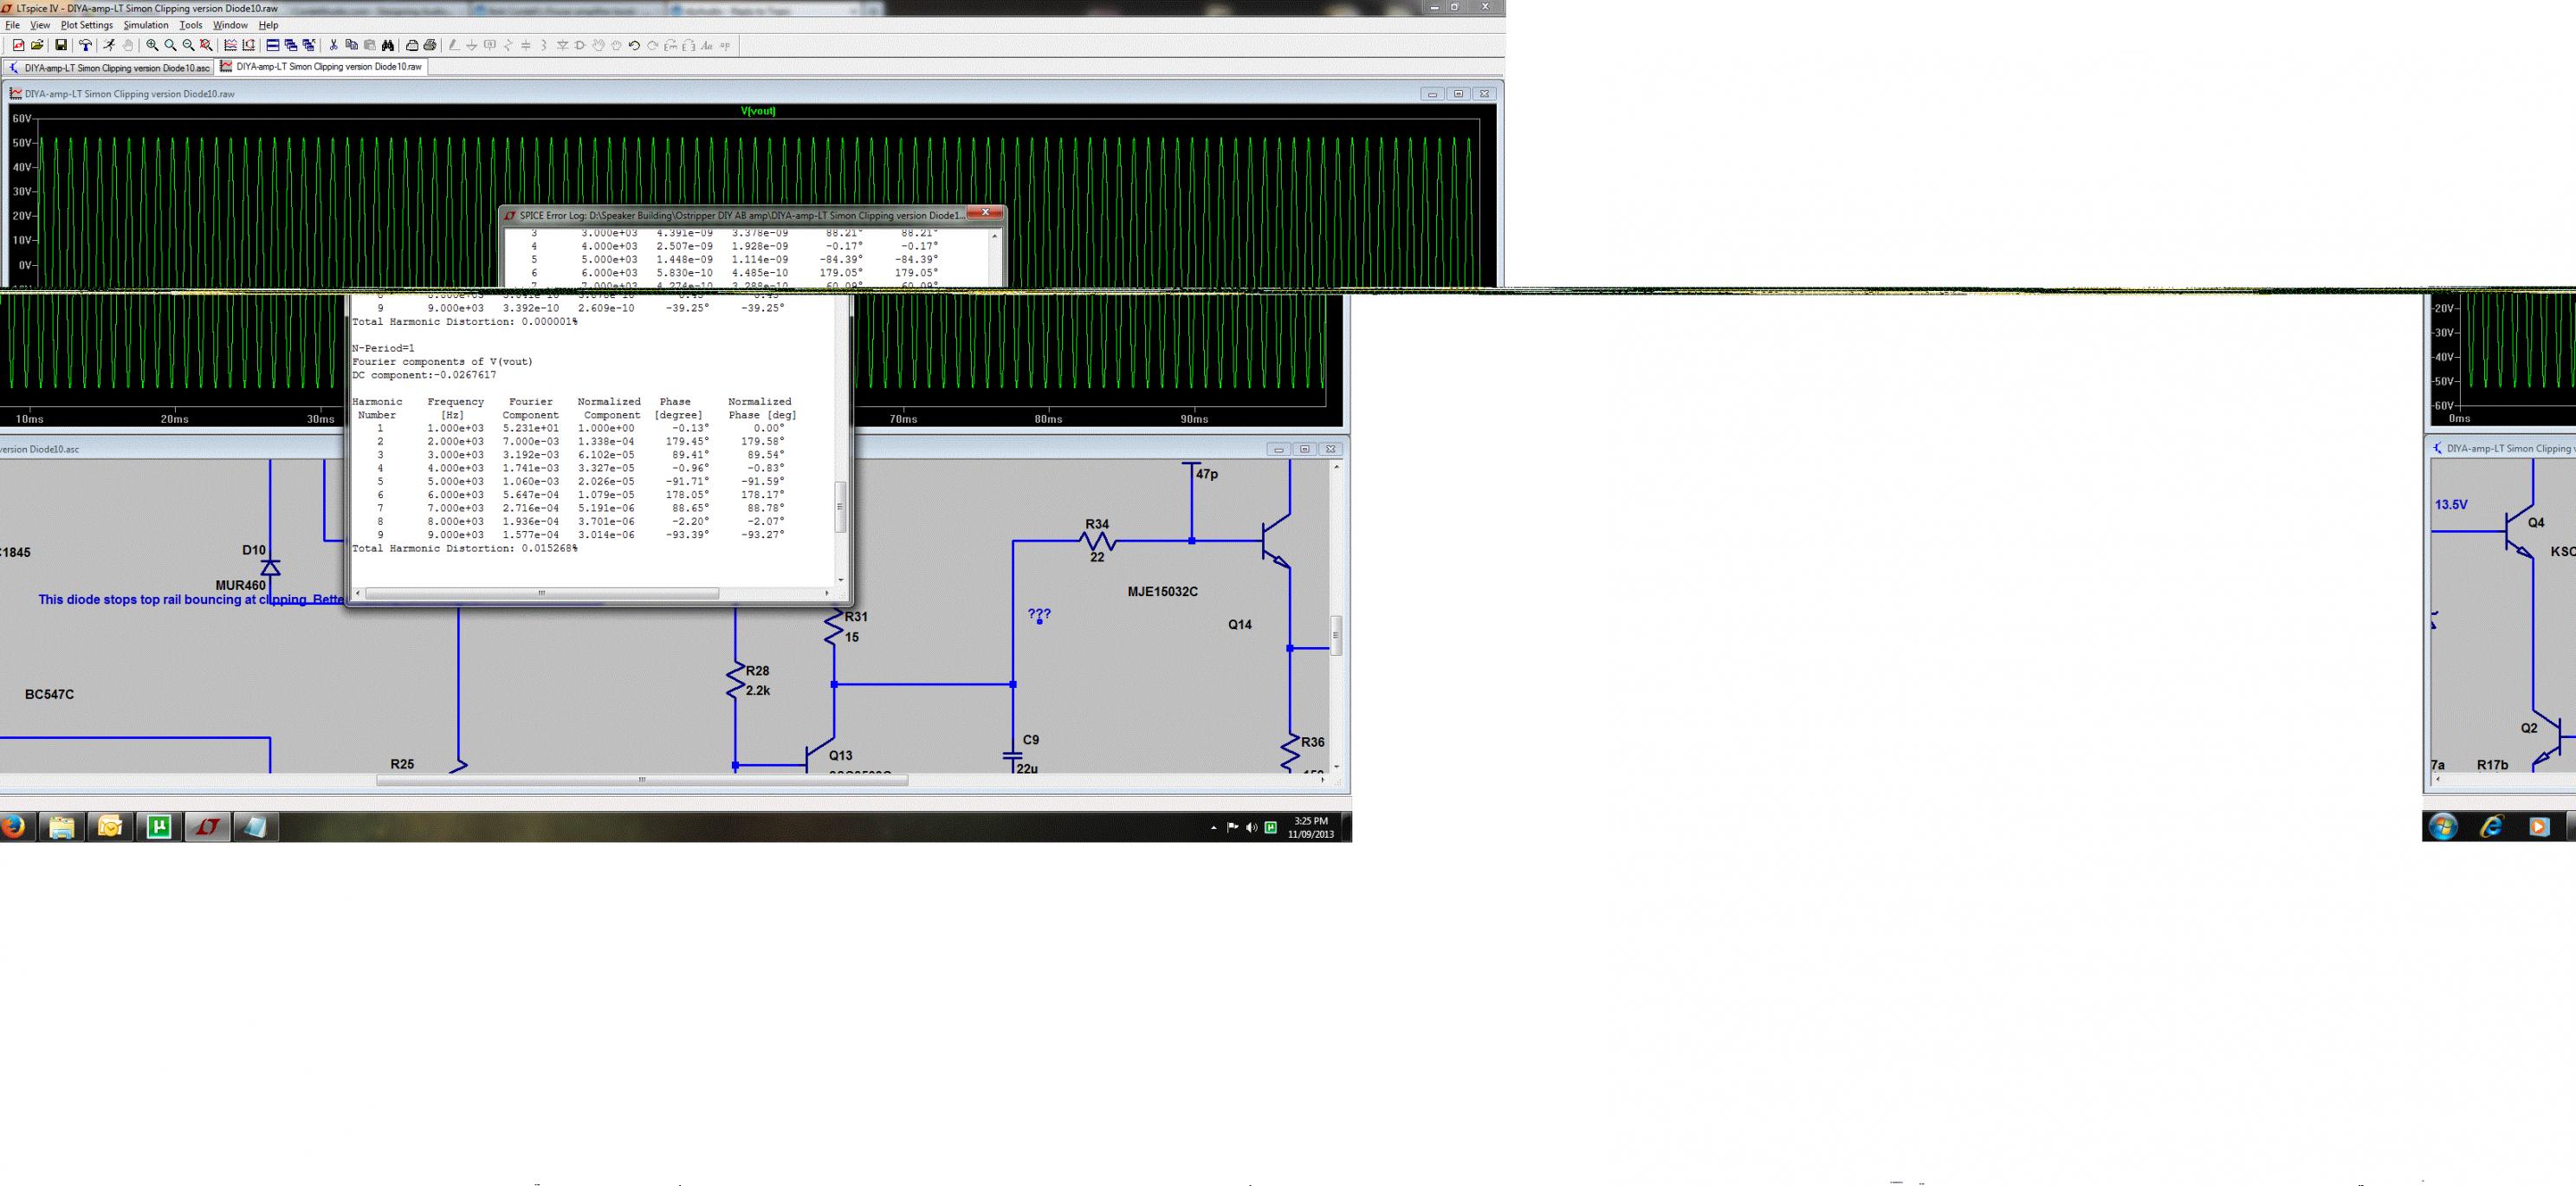Close the SPICE Error Log window
The image size is (2576, 1186).
(985, 213)
